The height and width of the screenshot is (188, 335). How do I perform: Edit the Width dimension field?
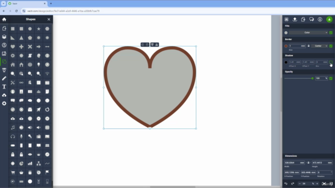[294, 162]
